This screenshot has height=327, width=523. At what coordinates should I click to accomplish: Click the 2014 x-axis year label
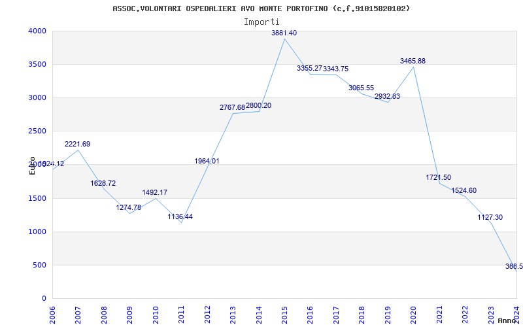(x=258, y=315)
